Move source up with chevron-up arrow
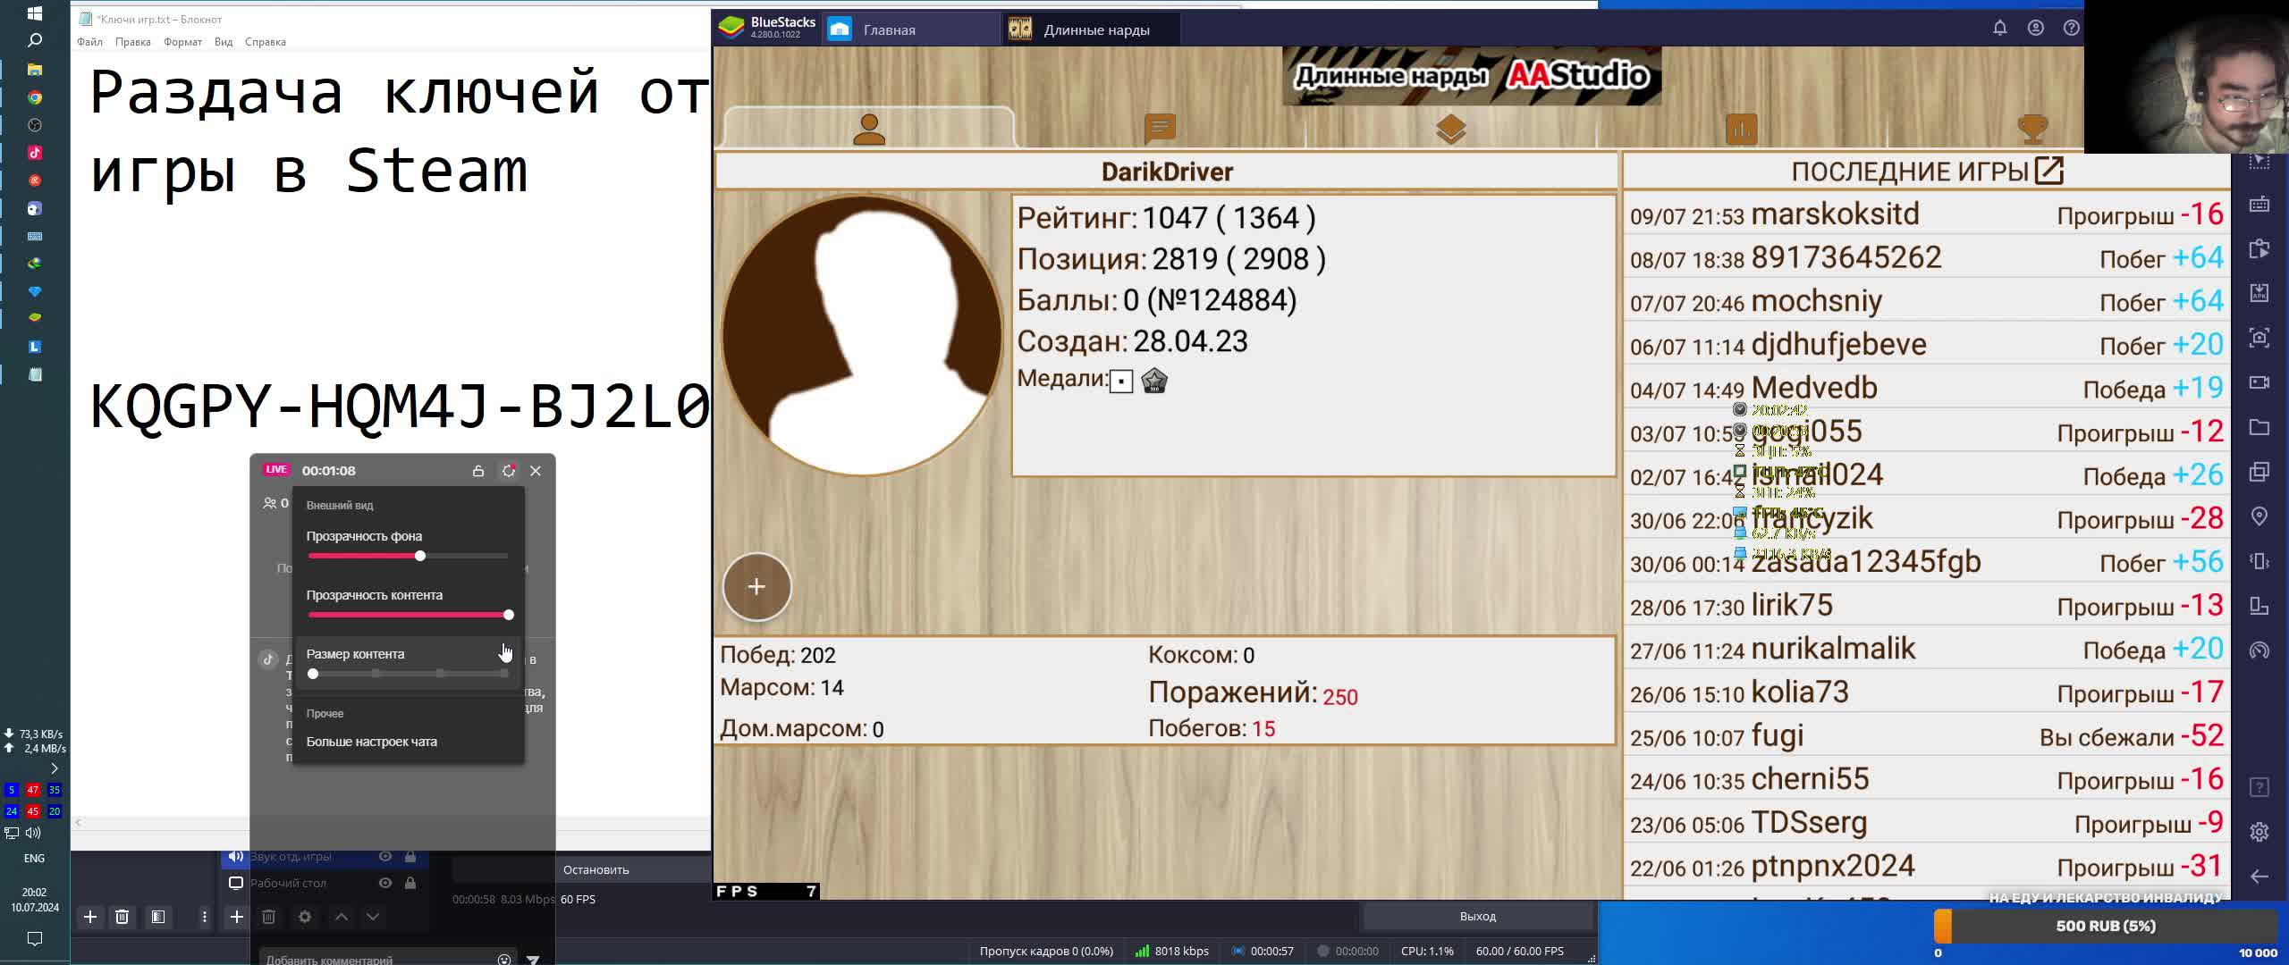This screenshot has width=2289, height=965. (x=341, y=917)
